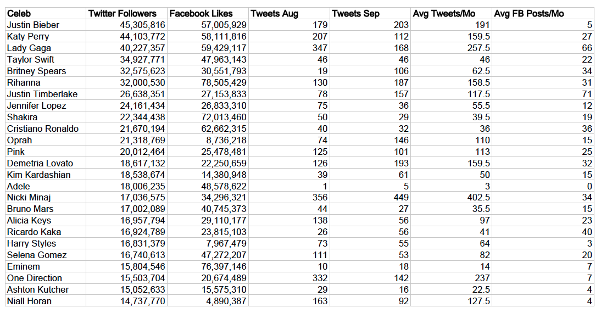The image size is (601, 313).
Task: Click the Tweets Aug column header
Action: pyautogui.click(x=289, y=13)
